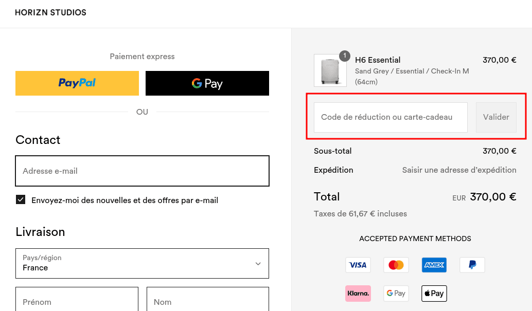Image resolution: width=532 pixels, height=311 pixels.
Task: Click the Visa payment icon
Action: pyautogui.click(x=358, y=265)
